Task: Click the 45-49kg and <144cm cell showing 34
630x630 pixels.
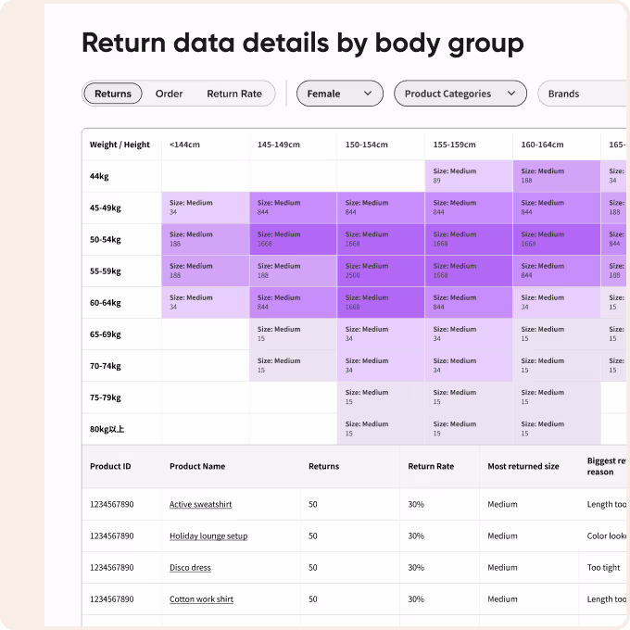Action: click(206, 208)
